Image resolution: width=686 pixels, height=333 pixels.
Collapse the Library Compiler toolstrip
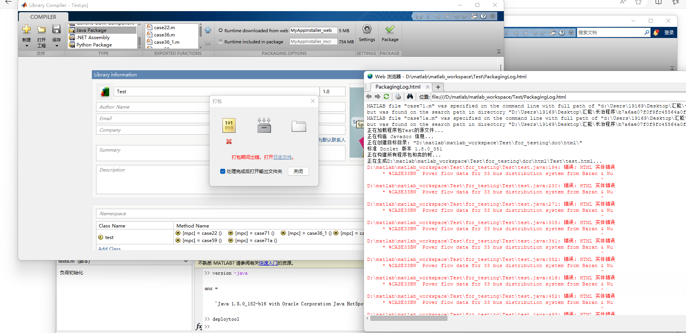click(x=499, y=51)
